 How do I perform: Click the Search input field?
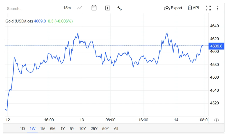(30, 9)
